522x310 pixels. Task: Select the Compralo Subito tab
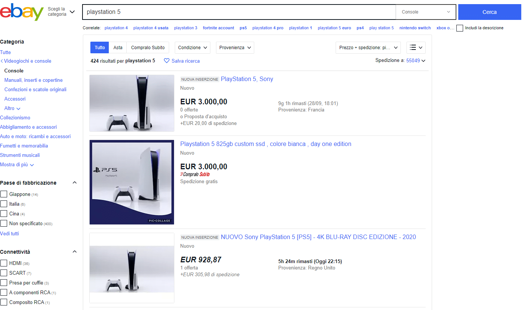tap(148, 48)
